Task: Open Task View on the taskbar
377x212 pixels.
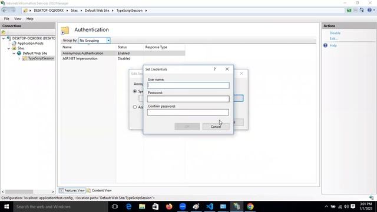Action: pyautogui.click(x=115, y=207)
